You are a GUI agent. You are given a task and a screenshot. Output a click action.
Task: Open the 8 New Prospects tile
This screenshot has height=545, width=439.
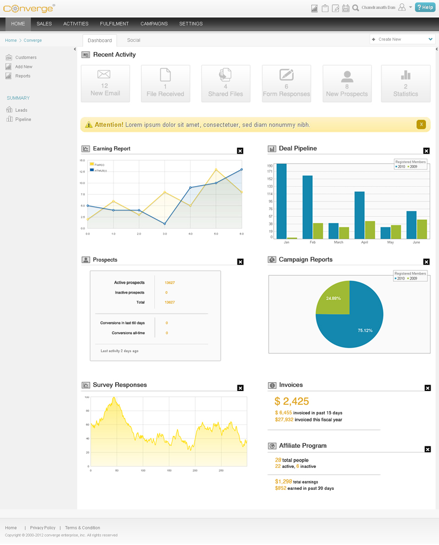click(347, 84)
